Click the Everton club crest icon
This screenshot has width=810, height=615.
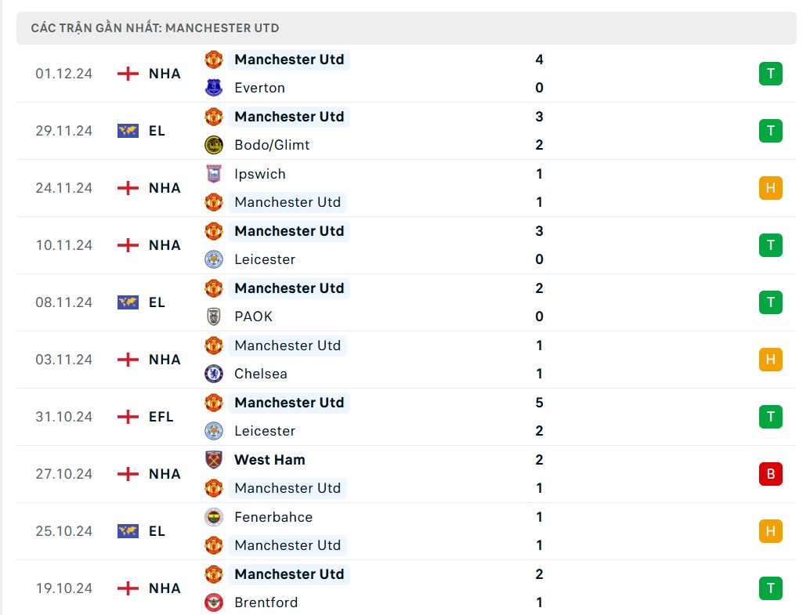click(213, 88)
